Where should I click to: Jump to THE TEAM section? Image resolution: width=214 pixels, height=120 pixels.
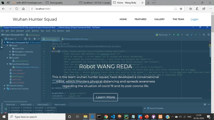click(x=178, y=19)
